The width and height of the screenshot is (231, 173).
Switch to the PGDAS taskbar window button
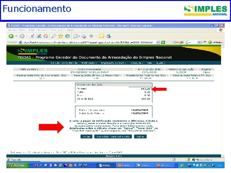pos(106,165)
